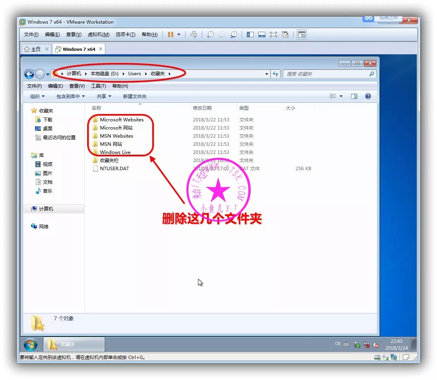The width and height of the screenshot is (437, 380).
Task: Click the muted volume tray icon
Action: point(375,345)
